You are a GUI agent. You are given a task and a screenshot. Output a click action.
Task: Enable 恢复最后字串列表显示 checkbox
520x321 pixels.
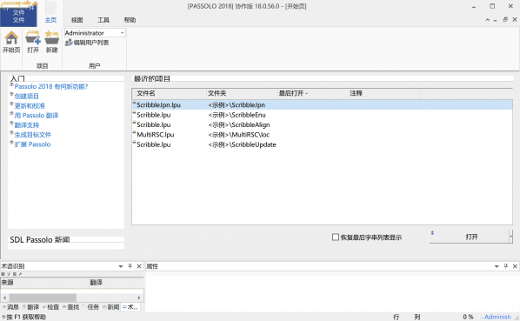click(336, 237)
